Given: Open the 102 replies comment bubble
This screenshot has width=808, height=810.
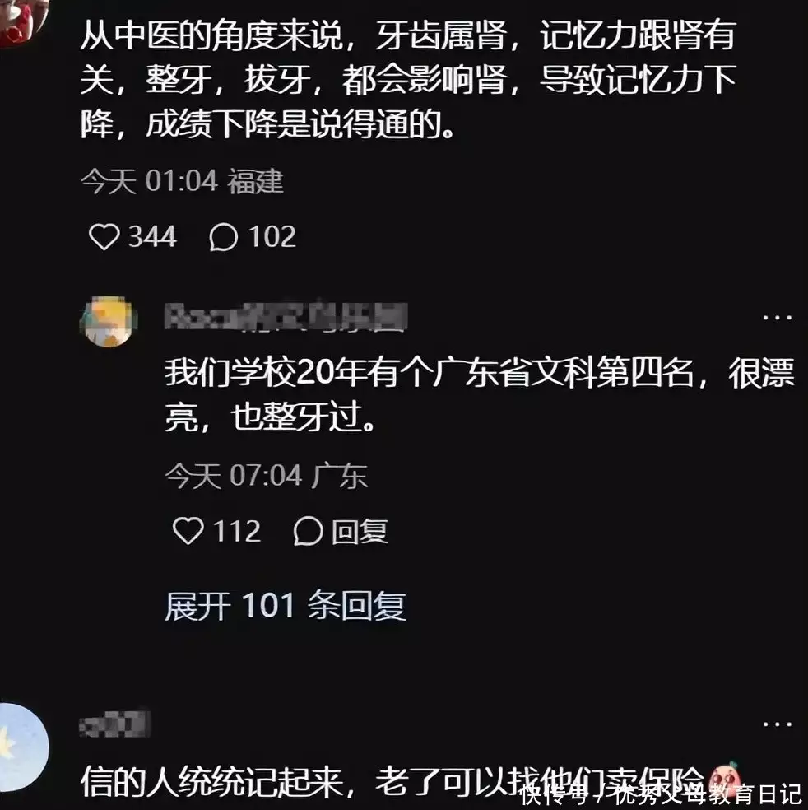Looking at the screenshot, I should coord(223,237).
